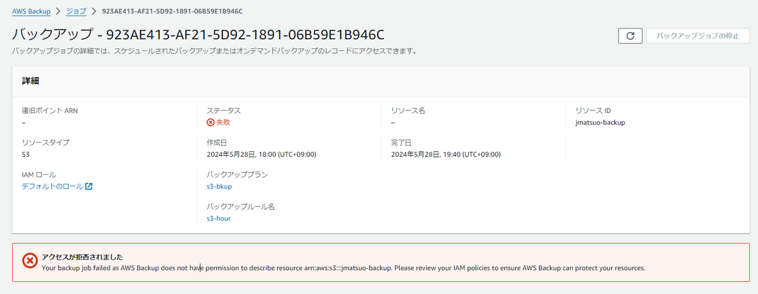
Task: Click the ステータス label
Action: [224, 110]
